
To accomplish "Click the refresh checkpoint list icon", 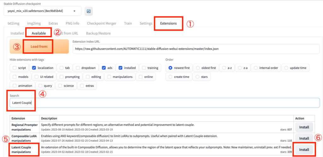I will 89,11.
